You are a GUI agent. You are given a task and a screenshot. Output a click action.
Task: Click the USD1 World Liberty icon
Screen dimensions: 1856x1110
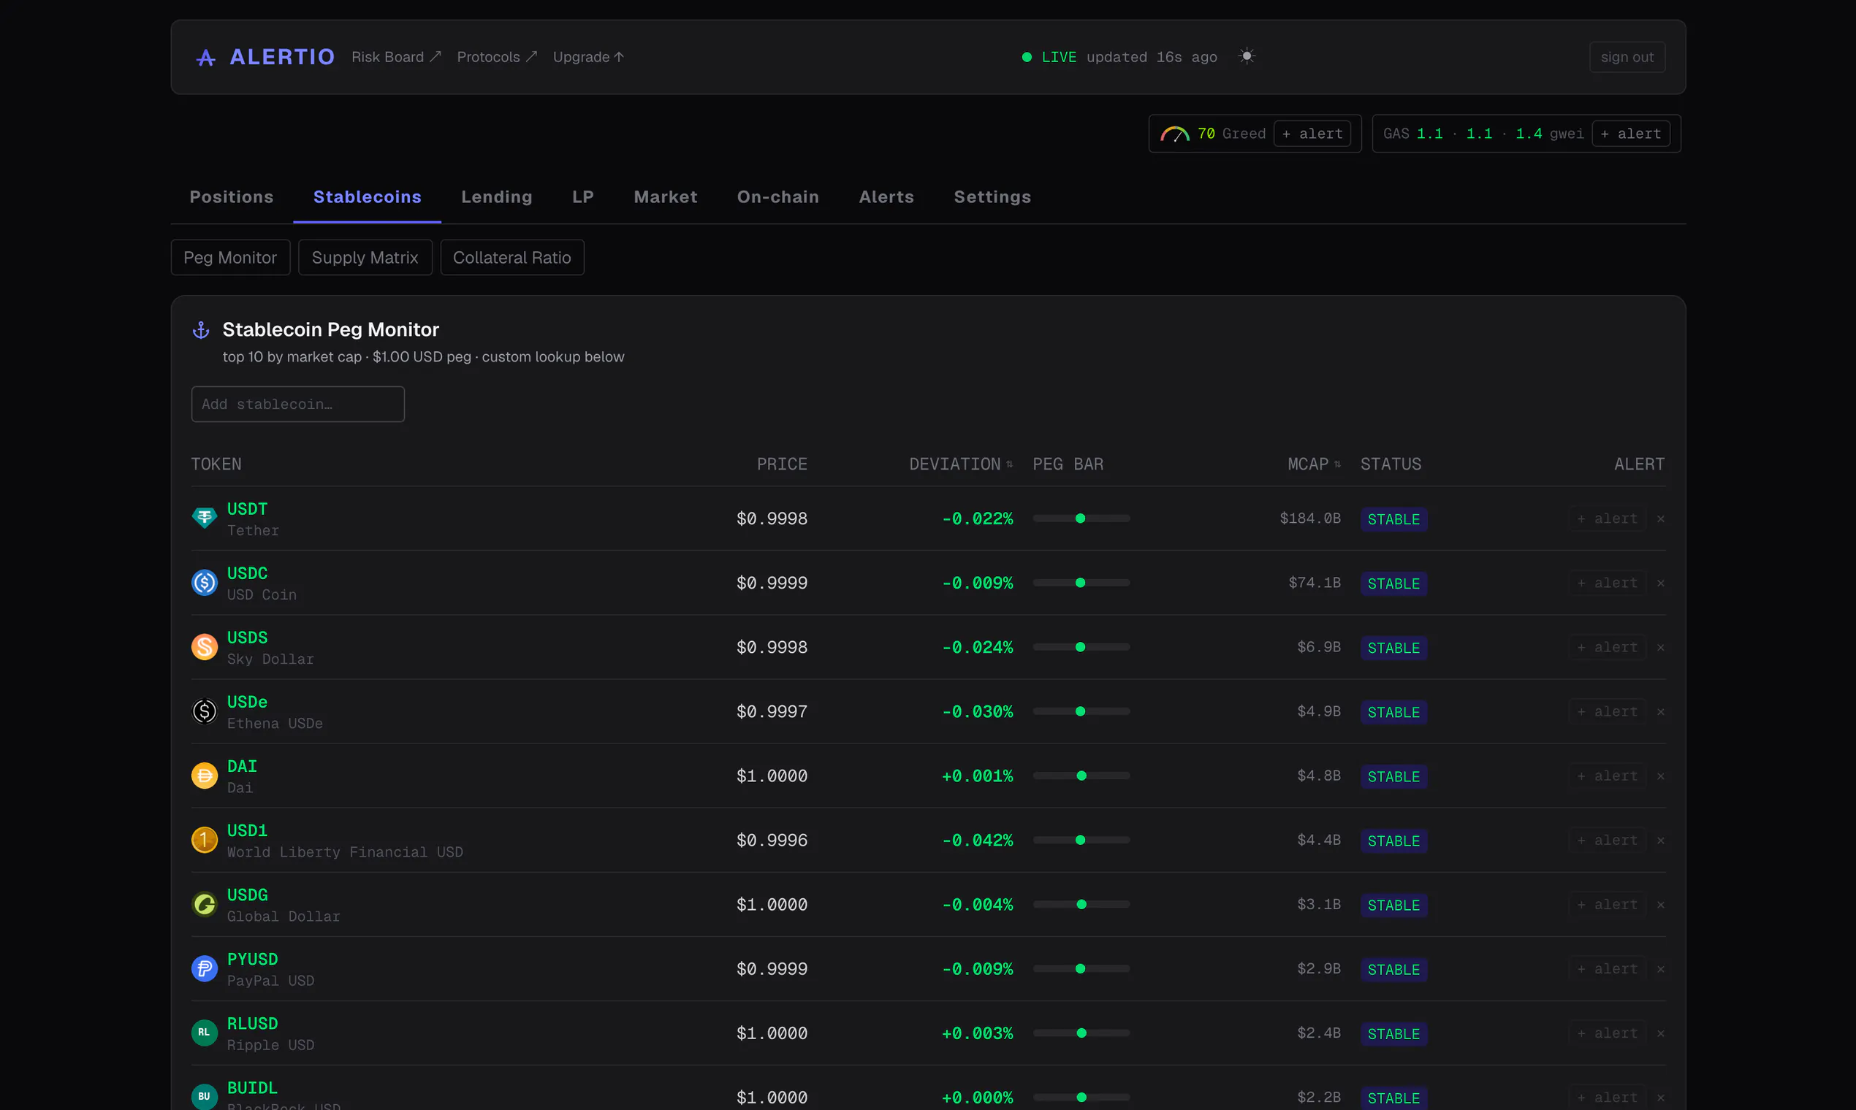(x=205, y=839)
